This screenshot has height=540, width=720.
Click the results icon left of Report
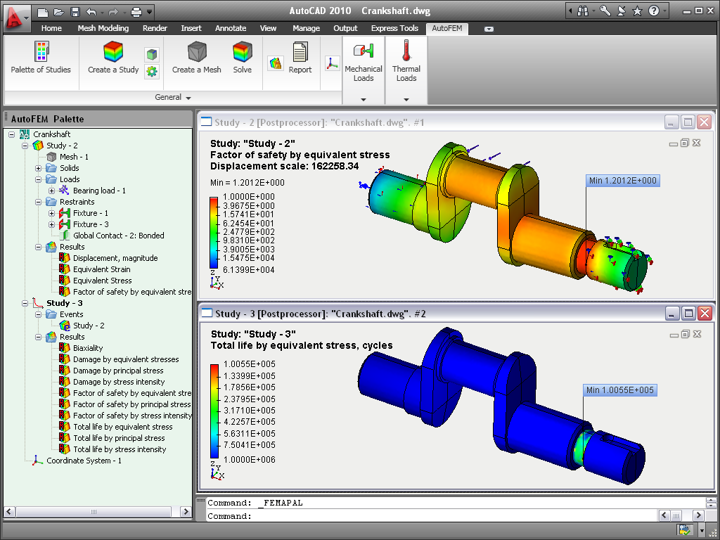pyautogui.click(x=276, y=63)
